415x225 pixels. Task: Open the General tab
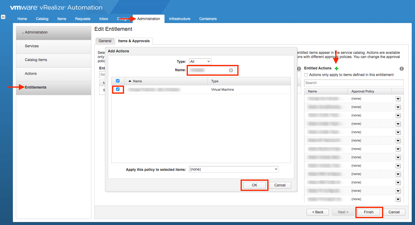(x=105, y=41)
